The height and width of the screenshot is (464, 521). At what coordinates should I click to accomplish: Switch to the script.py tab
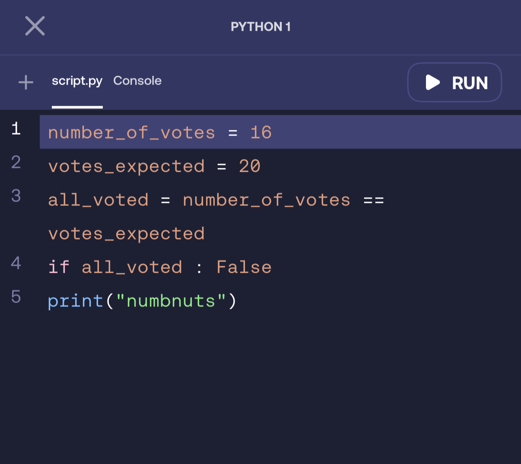point(77,81)
